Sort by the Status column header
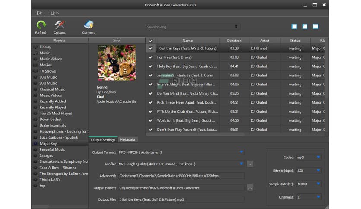Viewport: 361px width, 209px height. (295, 41)
